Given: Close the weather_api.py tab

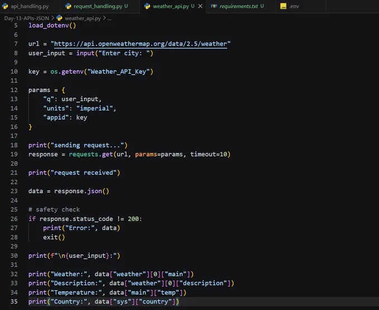Looking at the screenshot, I should (201, 6).
